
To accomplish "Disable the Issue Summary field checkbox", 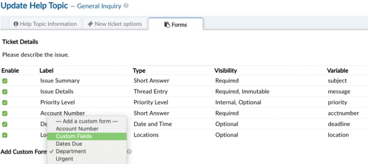I will coord(5,81).
